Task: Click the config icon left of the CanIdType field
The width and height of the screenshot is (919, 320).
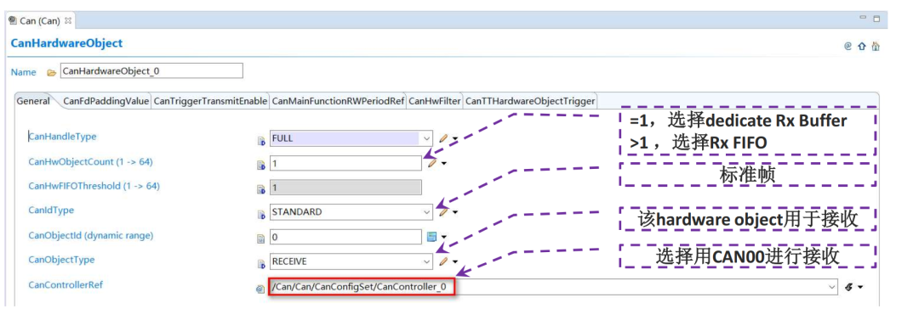Action: (x=261, y=214)
